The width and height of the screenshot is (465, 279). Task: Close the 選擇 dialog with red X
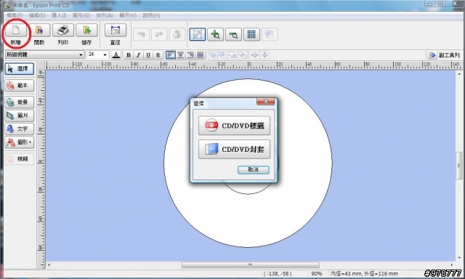pos(266,102)
